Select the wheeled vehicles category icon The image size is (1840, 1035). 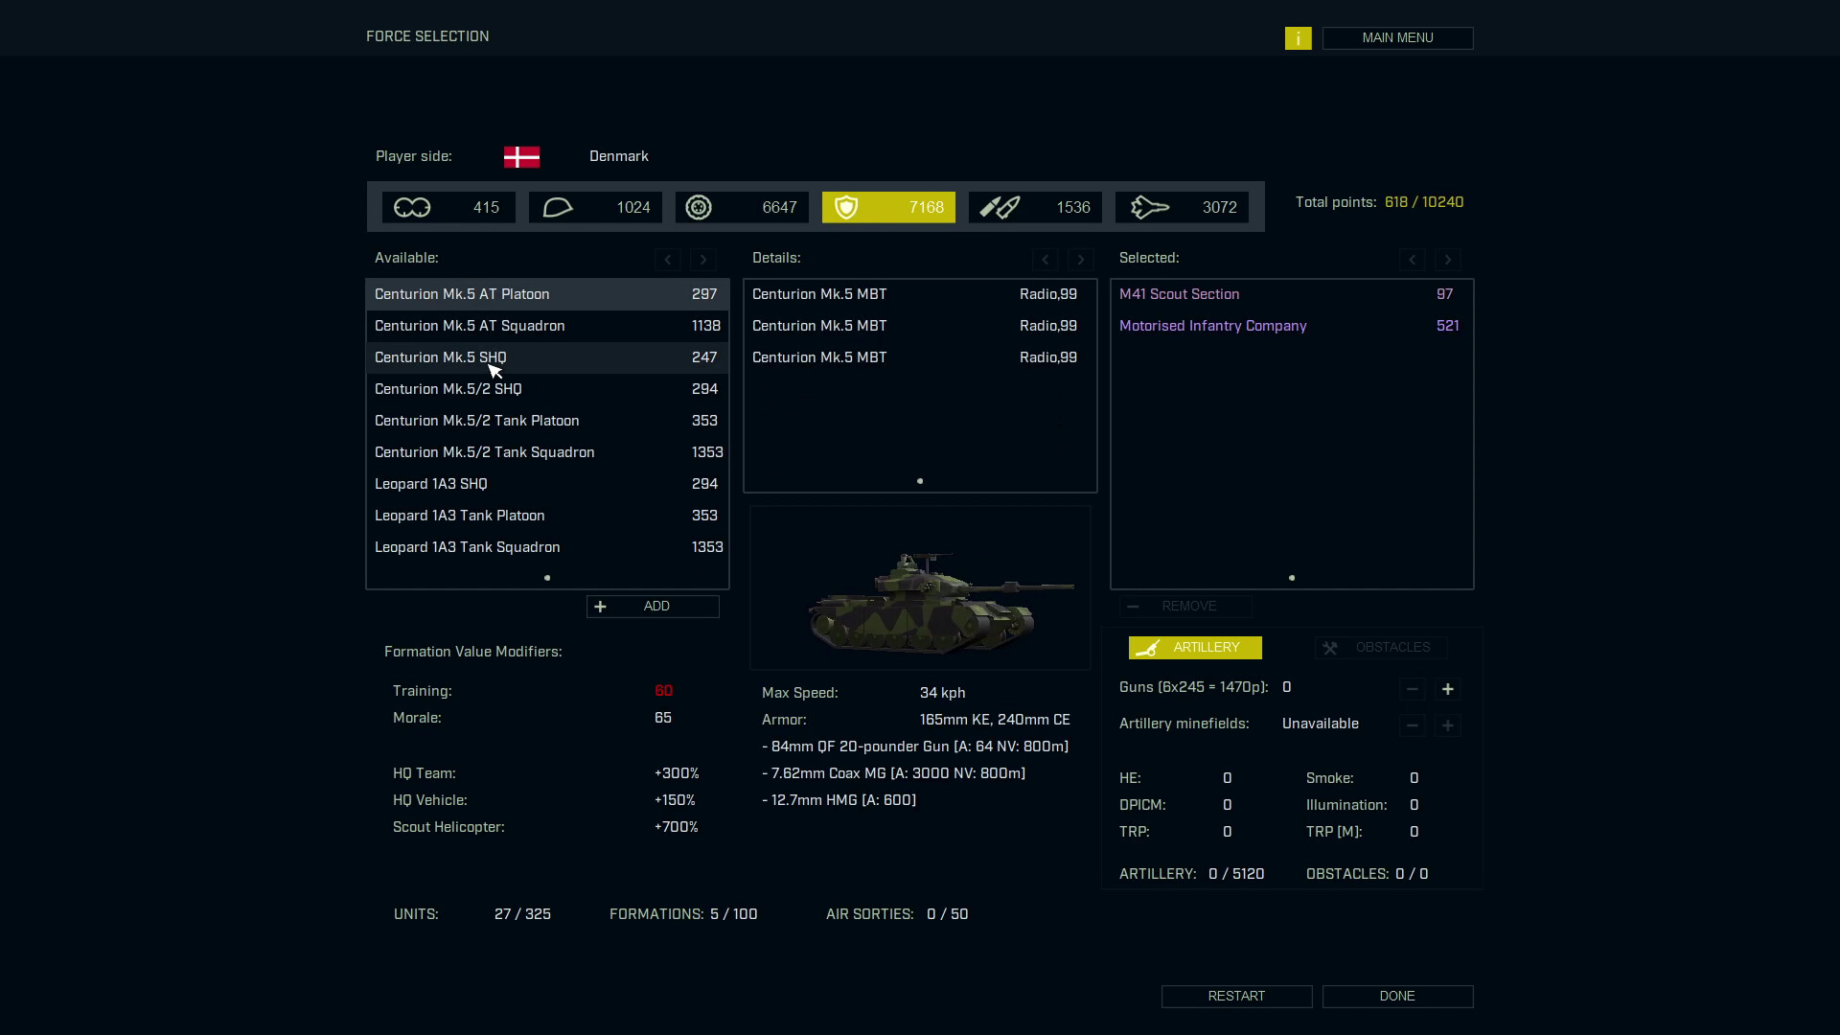pos(699,207)
